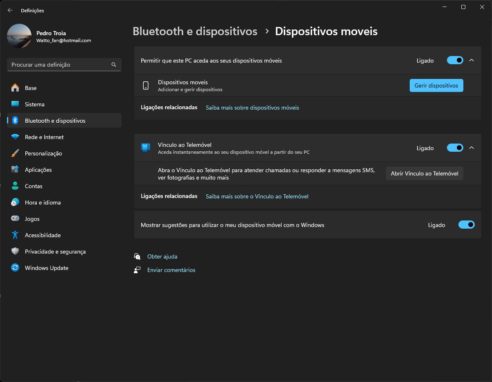Disable the Vínculo ao Telemóvel toggle
This screenshot has height=382, width=492.
pyautogui.click(x=455, y=148)
